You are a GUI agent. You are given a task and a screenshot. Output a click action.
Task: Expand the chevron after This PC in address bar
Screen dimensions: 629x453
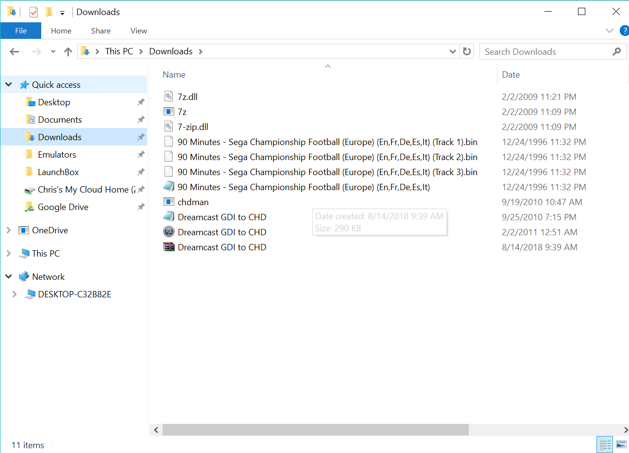tap(141, 51)
